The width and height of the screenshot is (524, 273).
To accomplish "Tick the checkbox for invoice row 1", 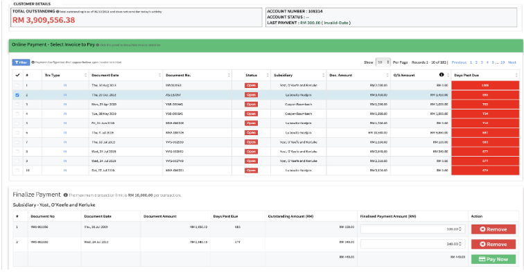I will pos(17,85).
